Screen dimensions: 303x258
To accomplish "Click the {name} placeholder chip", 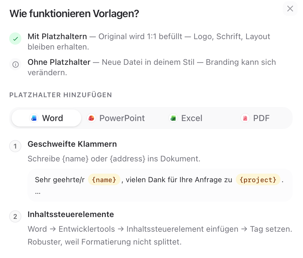I will pyautogui.click(x=104, y=180).
